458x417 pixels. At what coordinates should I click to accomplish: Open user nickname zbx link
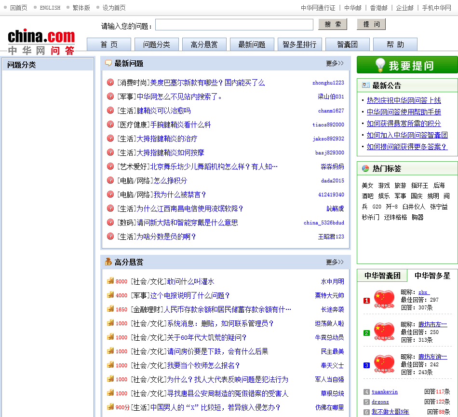click(424, 292)
